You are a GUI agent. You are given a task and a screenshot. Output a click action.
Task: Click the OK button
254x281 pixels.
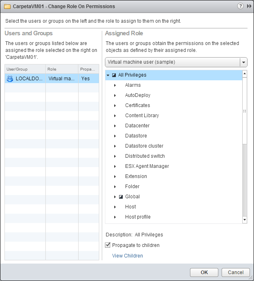[204, 272]
